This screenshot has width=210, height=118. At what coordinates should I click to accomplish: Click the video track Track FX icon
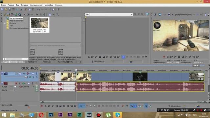click(24, 73)
